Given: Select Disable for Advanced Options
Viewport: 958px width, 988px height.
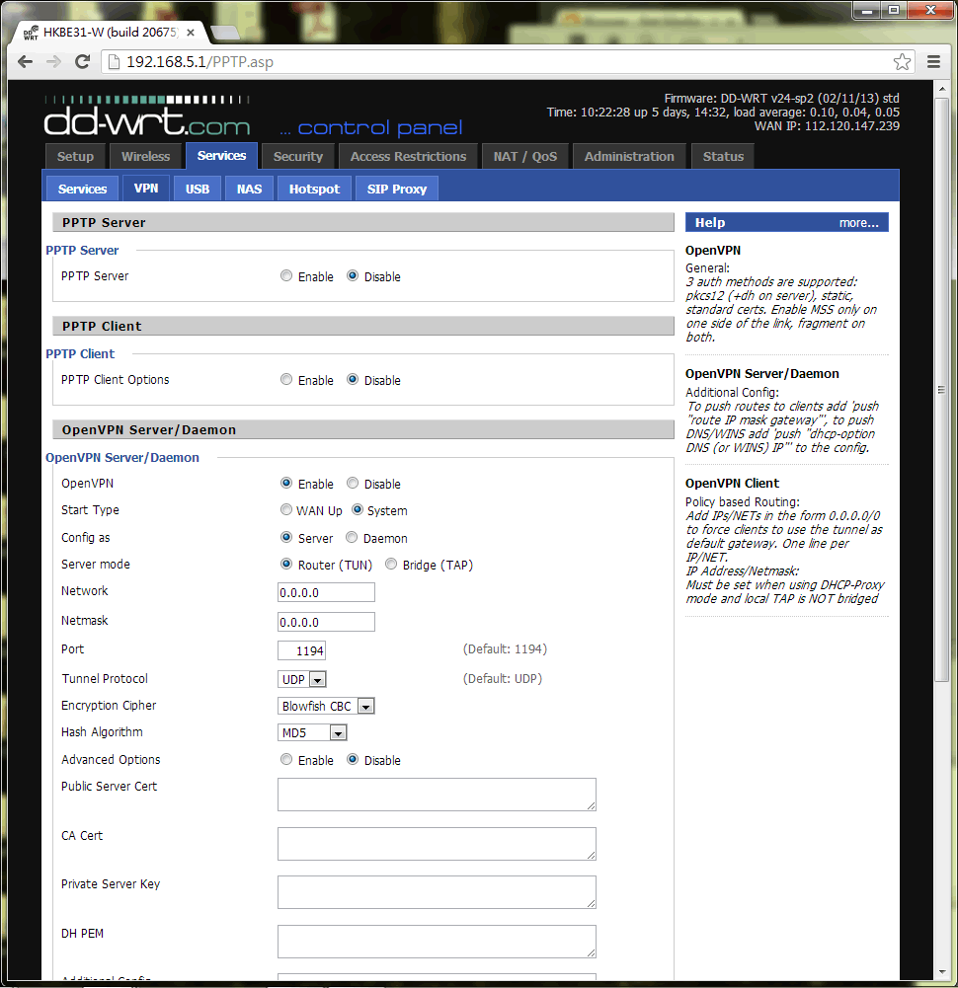Looking at the screenshot, I should pyautogui.click(x=353, y=759).
